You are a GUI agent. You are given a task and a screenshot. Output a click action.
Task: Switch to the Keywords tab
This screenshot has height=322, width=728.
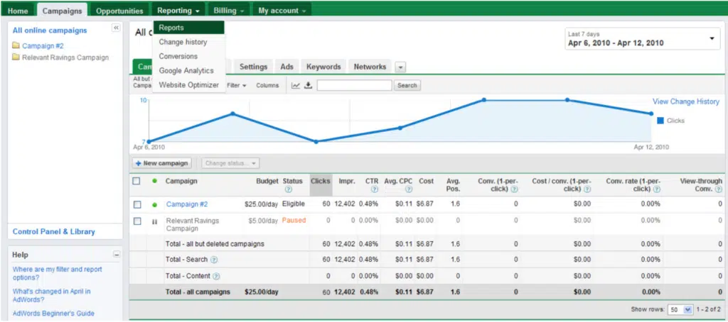[323, 67]
